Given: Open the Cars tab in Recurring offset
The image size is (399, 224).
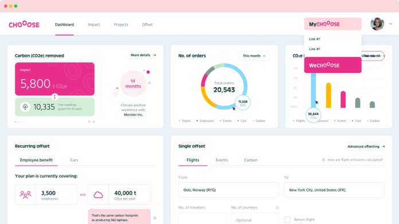Looking at the screenshot, I should [74, 160].
